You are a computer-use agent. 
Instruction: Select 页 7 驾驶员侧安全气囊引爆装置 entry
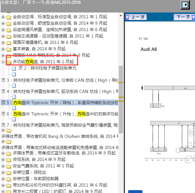[x=60, y=125]
